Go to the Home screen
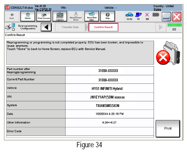Screen dimensions: 187x153 point(28,16)
